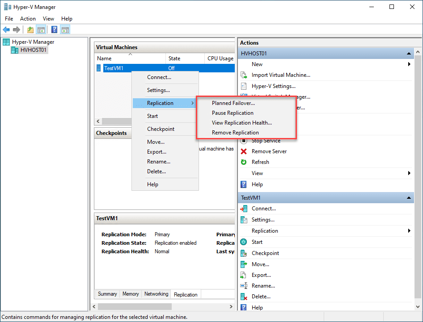Click the Move icon in Actions pane
Screen dimensions: 423x322
(x=244, y=264)
